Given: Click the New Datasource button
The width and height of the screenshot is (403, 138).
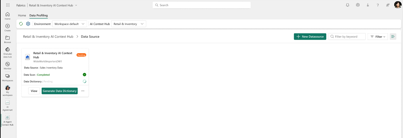Looking at the screenshot, I should coord(310,37).
